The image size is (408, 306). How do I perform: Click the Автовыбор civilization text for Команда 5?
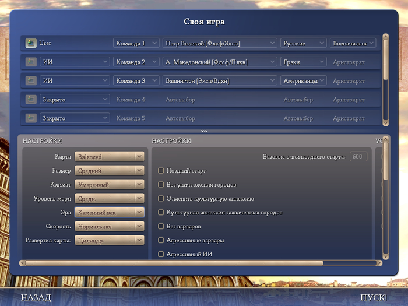tap(298, 118)
